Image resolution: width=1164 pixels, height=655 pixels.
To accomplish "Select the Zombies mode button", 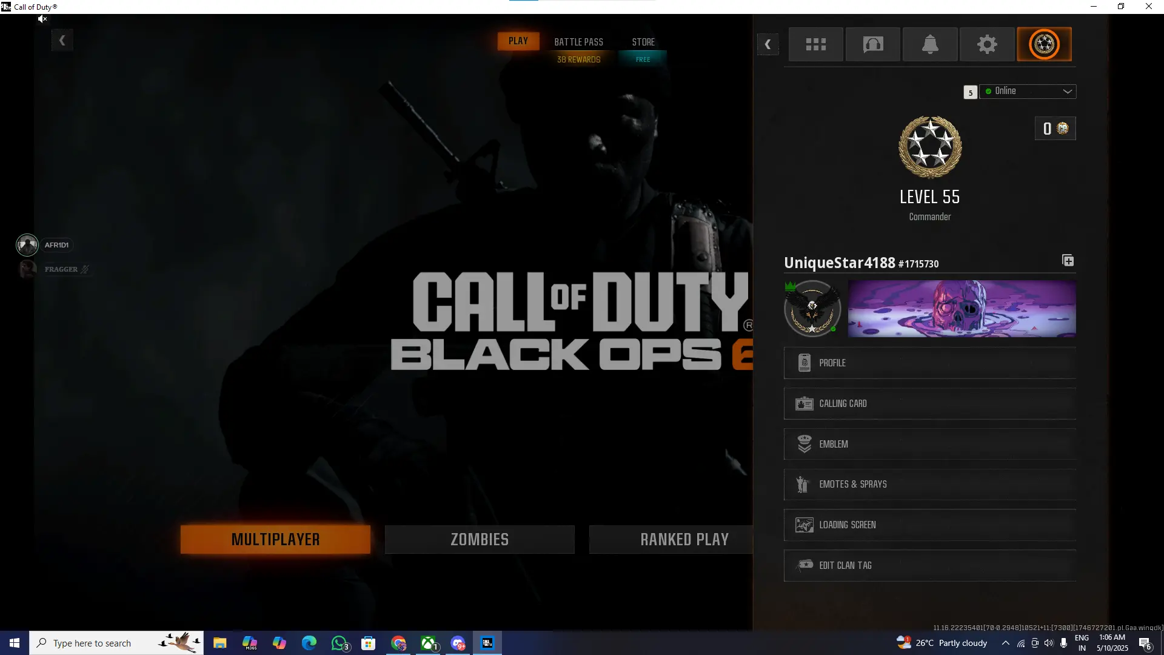I will [x=479, y=539].
